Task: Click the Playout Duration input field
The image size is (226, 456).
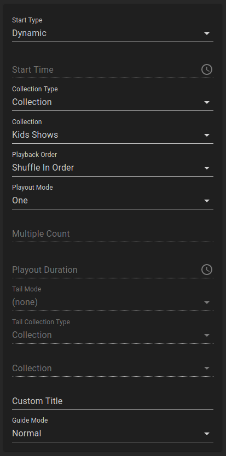Action: [106, 270]
